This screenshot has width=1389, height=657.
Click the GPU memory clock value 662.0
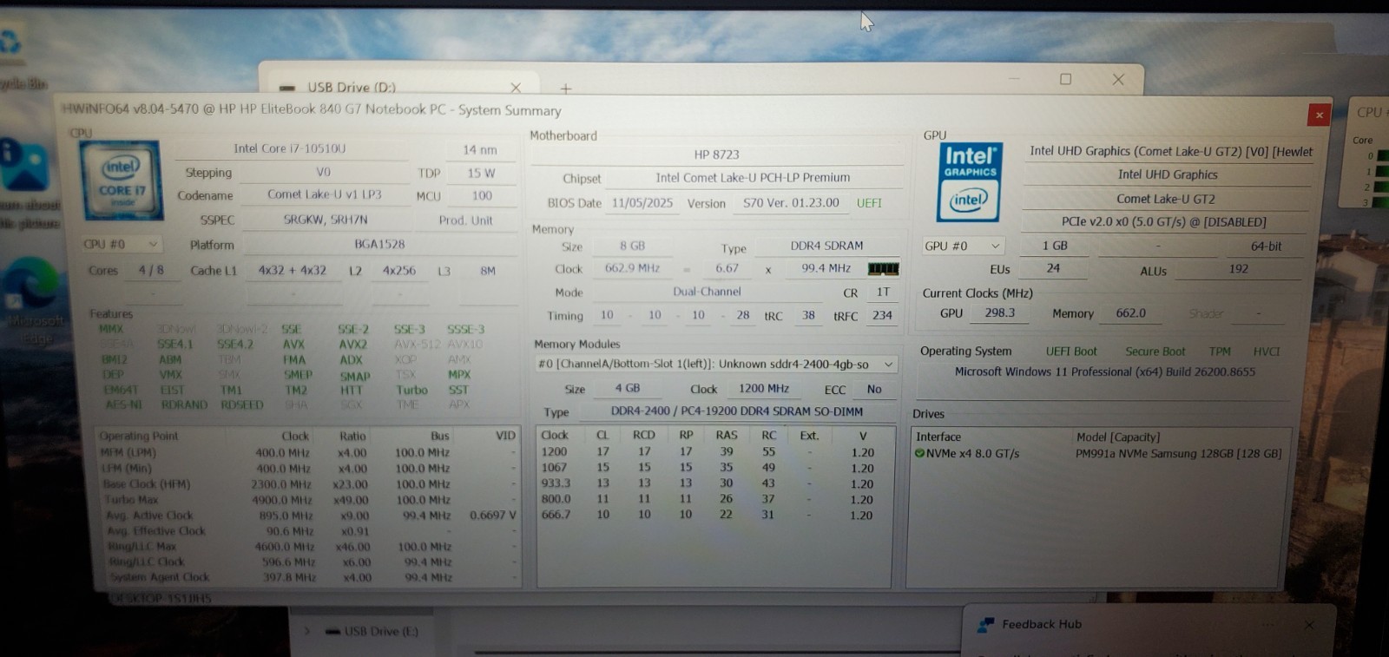click(x=1130, y=313)
